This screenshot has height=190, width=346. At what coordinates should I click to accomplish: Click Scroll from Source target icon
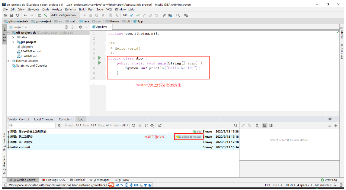[x=66, y=27]
